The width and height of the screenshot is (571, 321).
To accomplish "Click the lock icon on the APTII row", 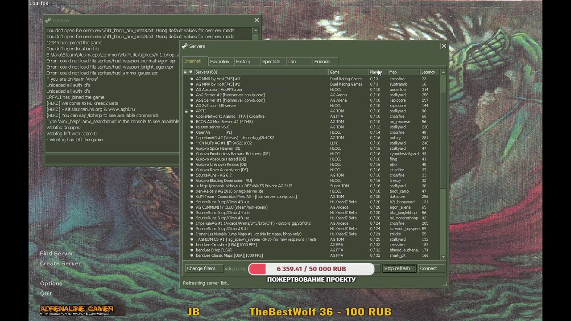I will [x=186, y=111].
